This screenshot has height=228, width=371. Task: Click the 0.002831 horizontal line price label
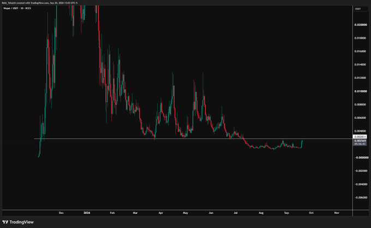pos(360,137)
